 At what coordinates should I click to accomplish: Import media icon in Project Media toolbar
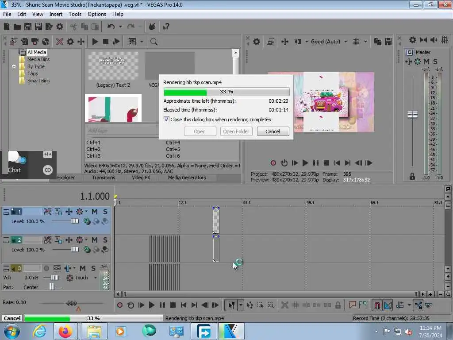[x=24, y=42]
